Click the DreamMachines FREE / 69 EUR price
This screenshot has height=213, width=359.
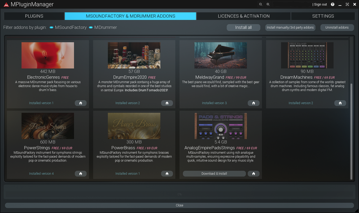324,78
